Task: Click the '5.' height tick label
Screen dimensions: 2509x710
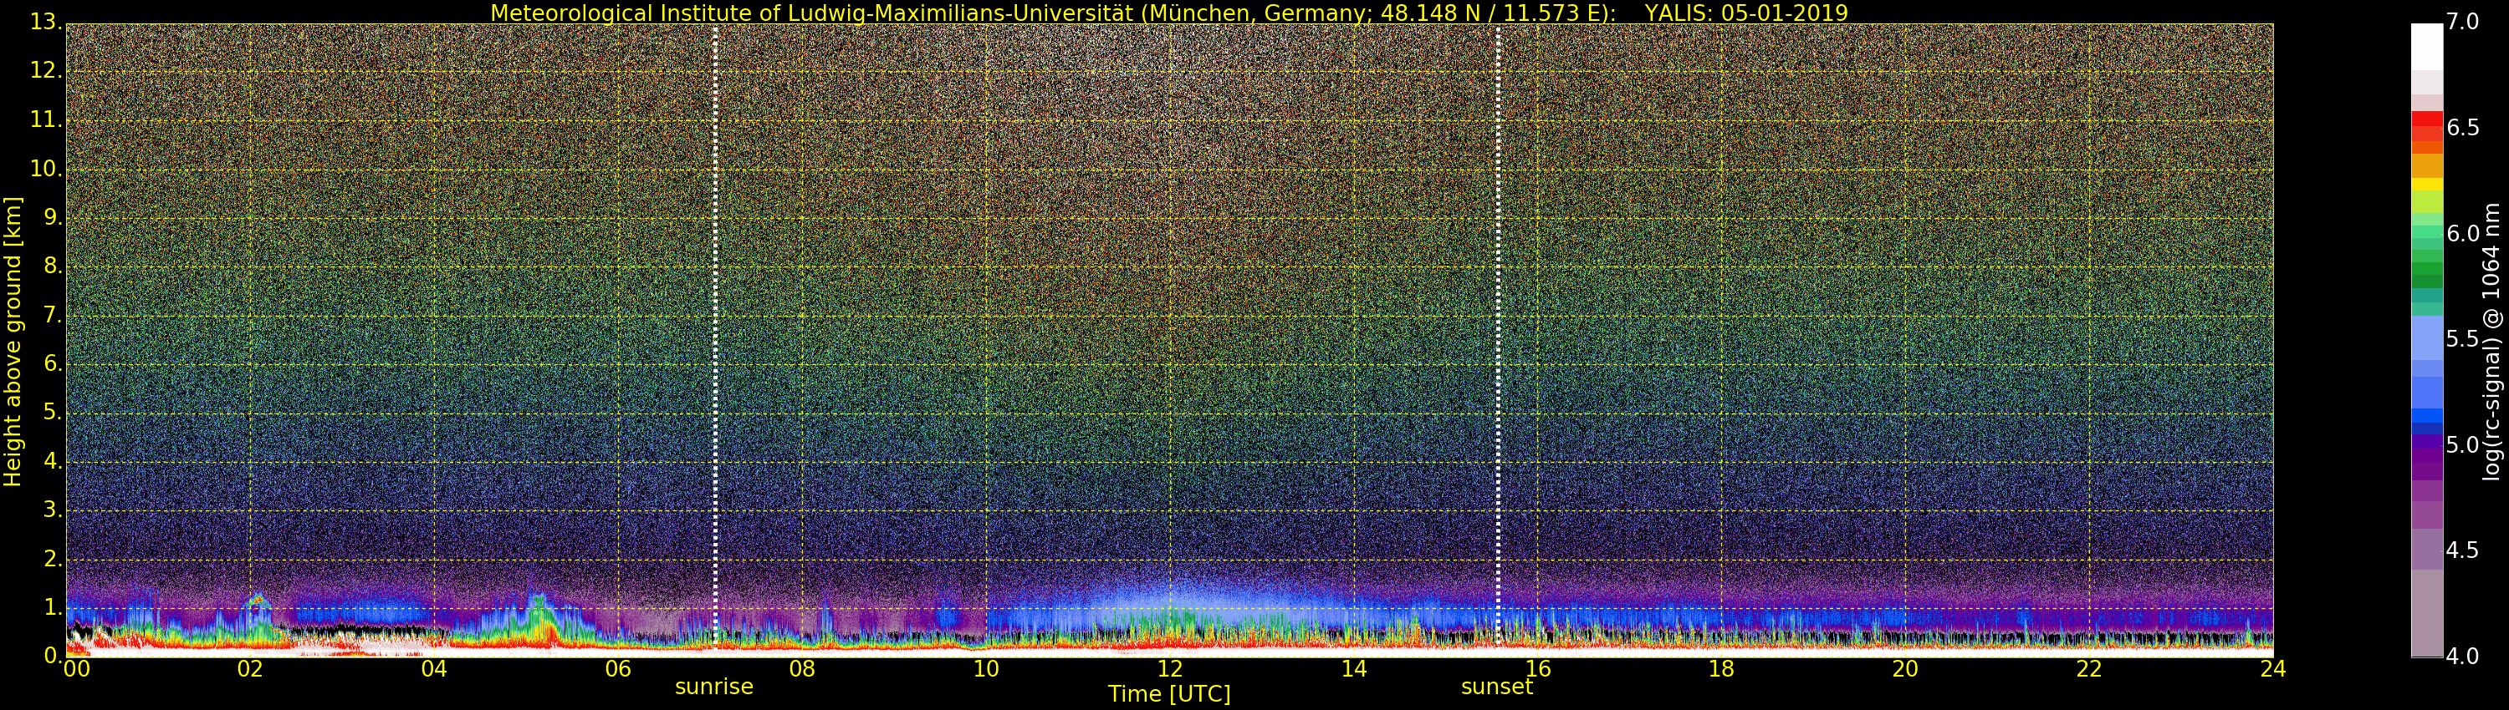Action: 53,413
